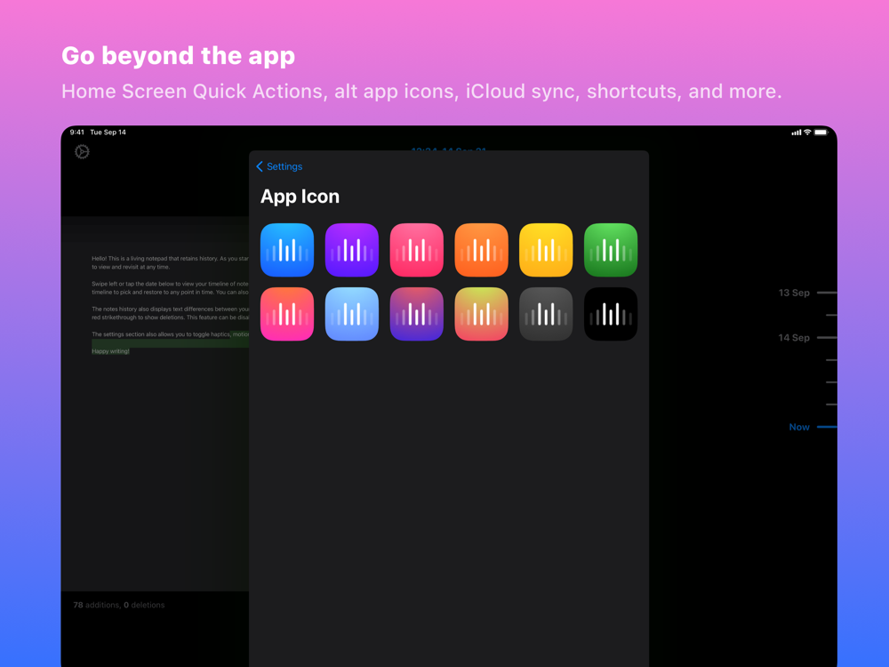The height and width of the screenshot is (667, 889).
Task: Select the pink-to-purple gradient app icon
Action: pyautogui.click(x=417, y=314)
